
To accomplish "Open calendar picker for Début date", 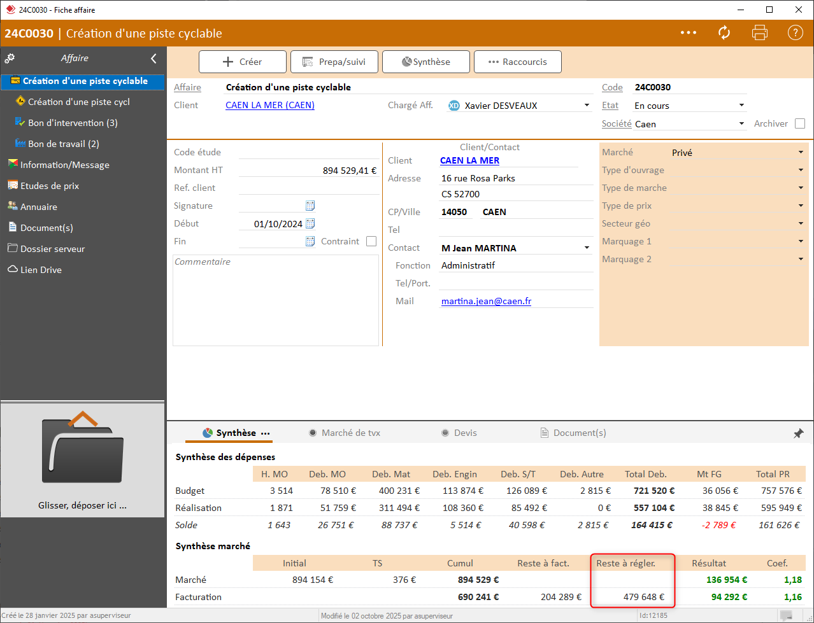I will tap(310, 223).
